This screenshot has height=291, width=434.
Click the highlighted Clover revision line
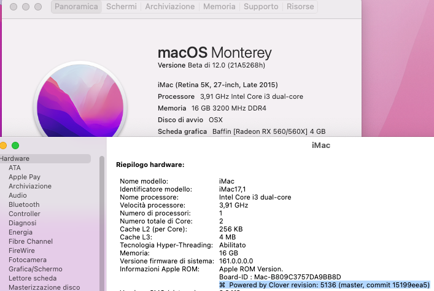pos(324,285)
